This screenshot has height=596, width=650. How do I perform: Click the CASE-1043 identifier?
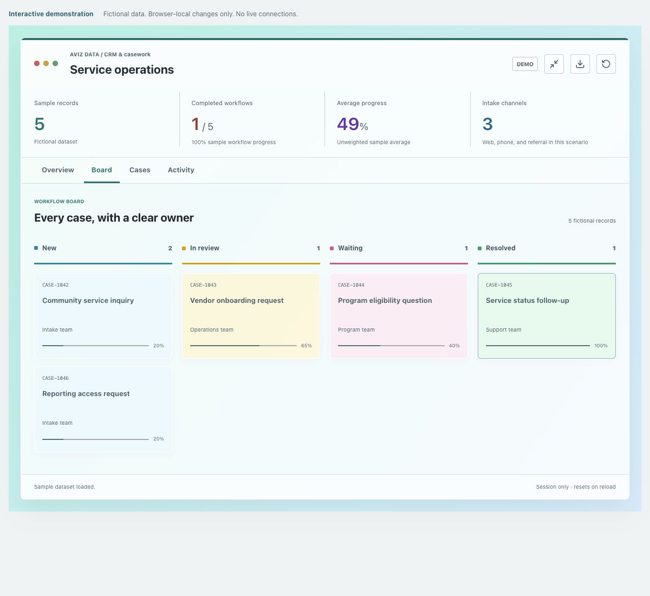(203, 285)
